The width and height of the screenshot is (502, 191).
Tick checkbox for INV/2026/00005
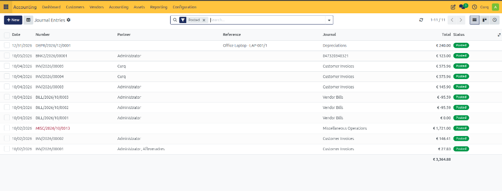[x=7, y=66]
